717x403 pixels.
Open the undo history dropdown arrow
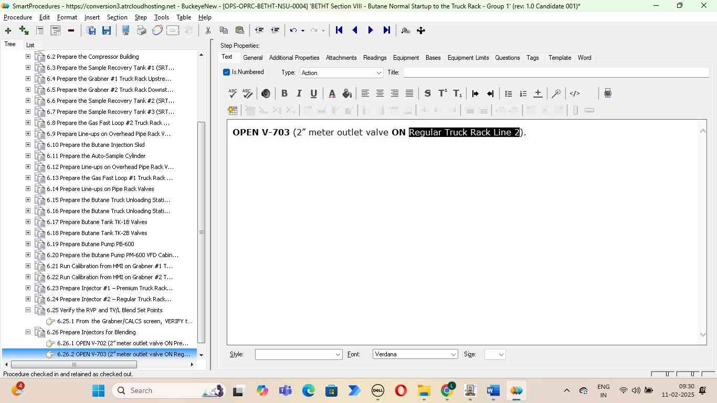tap(303, 30)
